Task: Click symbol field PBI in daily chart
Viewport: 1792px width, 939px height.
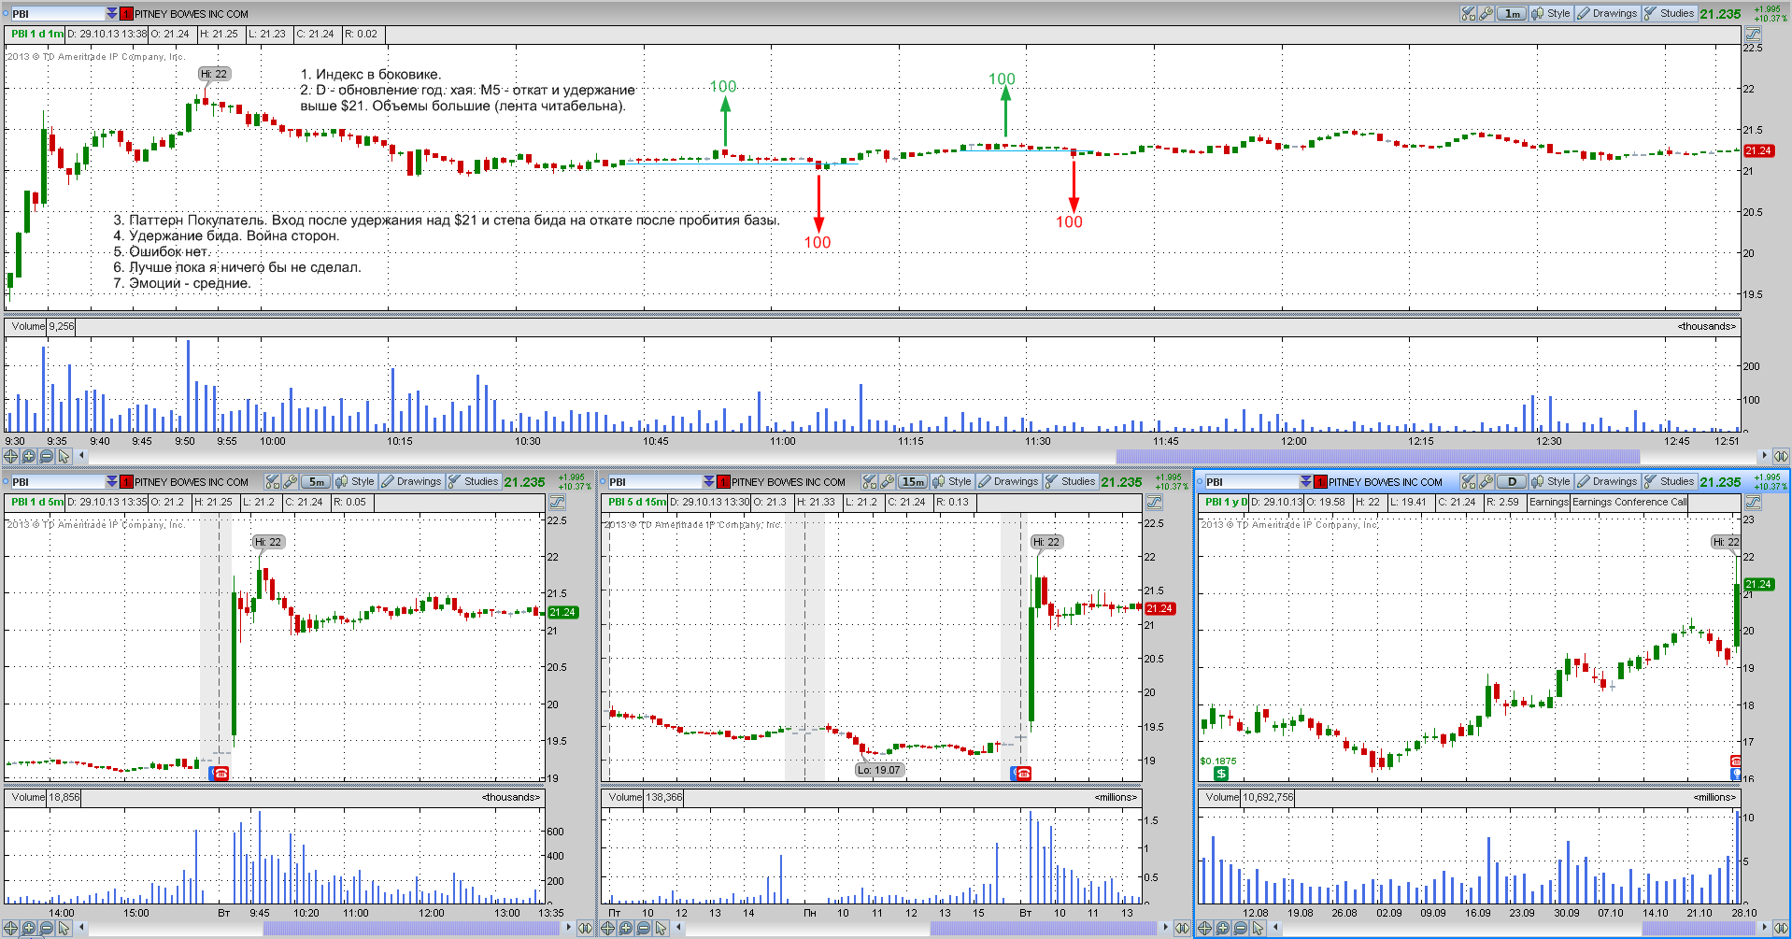Action: tap(1251, 482)
